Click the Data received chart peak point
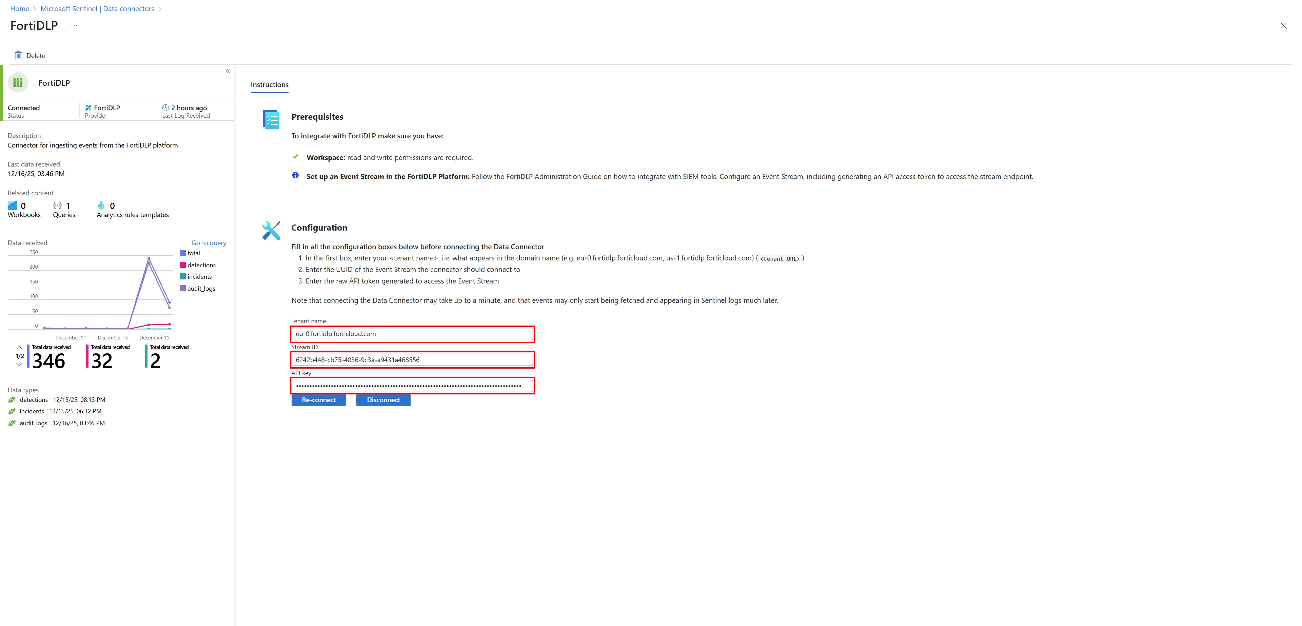Viewport: 1302px width, 626px height. [149, 258]
